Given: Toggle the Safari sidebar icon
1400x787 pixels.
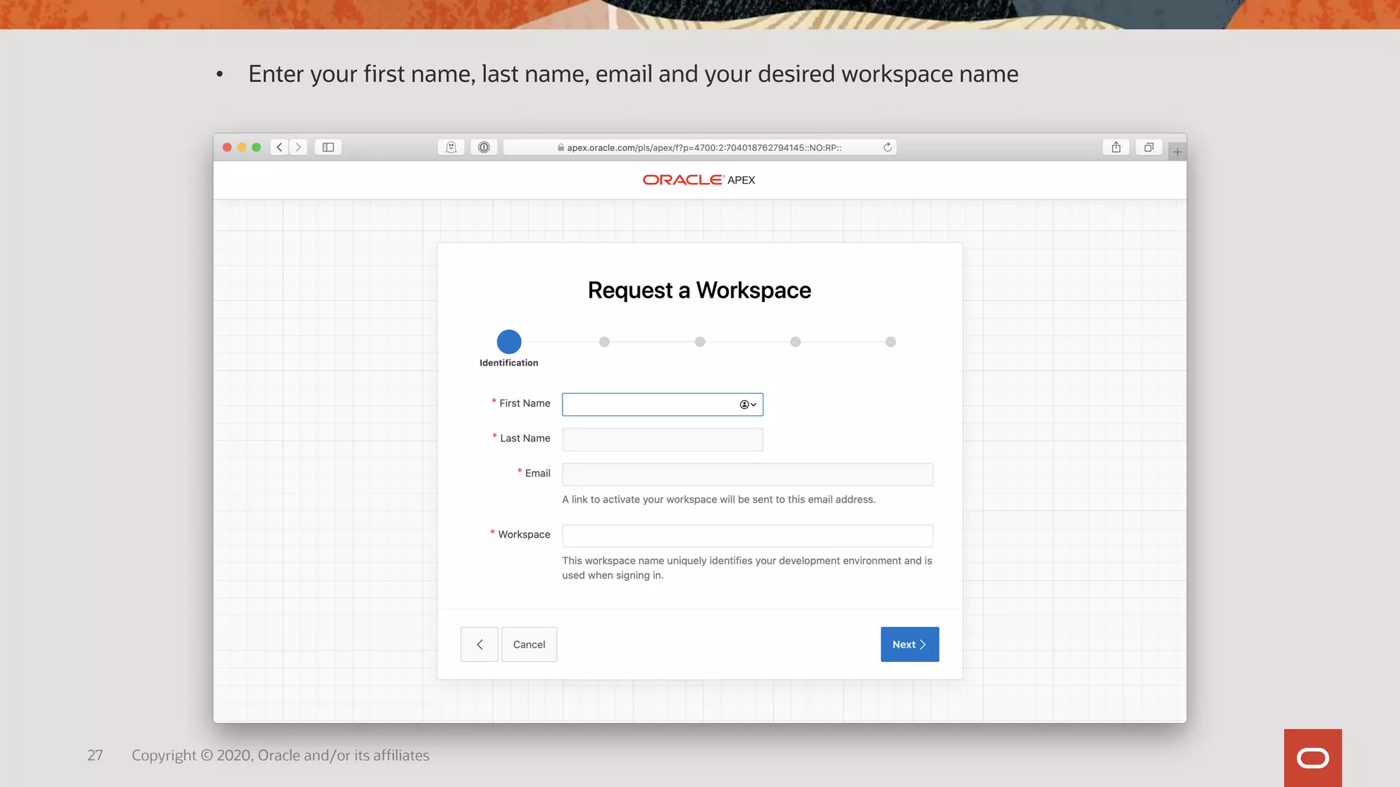Looking at the screenshot, I should pos(328,147).
